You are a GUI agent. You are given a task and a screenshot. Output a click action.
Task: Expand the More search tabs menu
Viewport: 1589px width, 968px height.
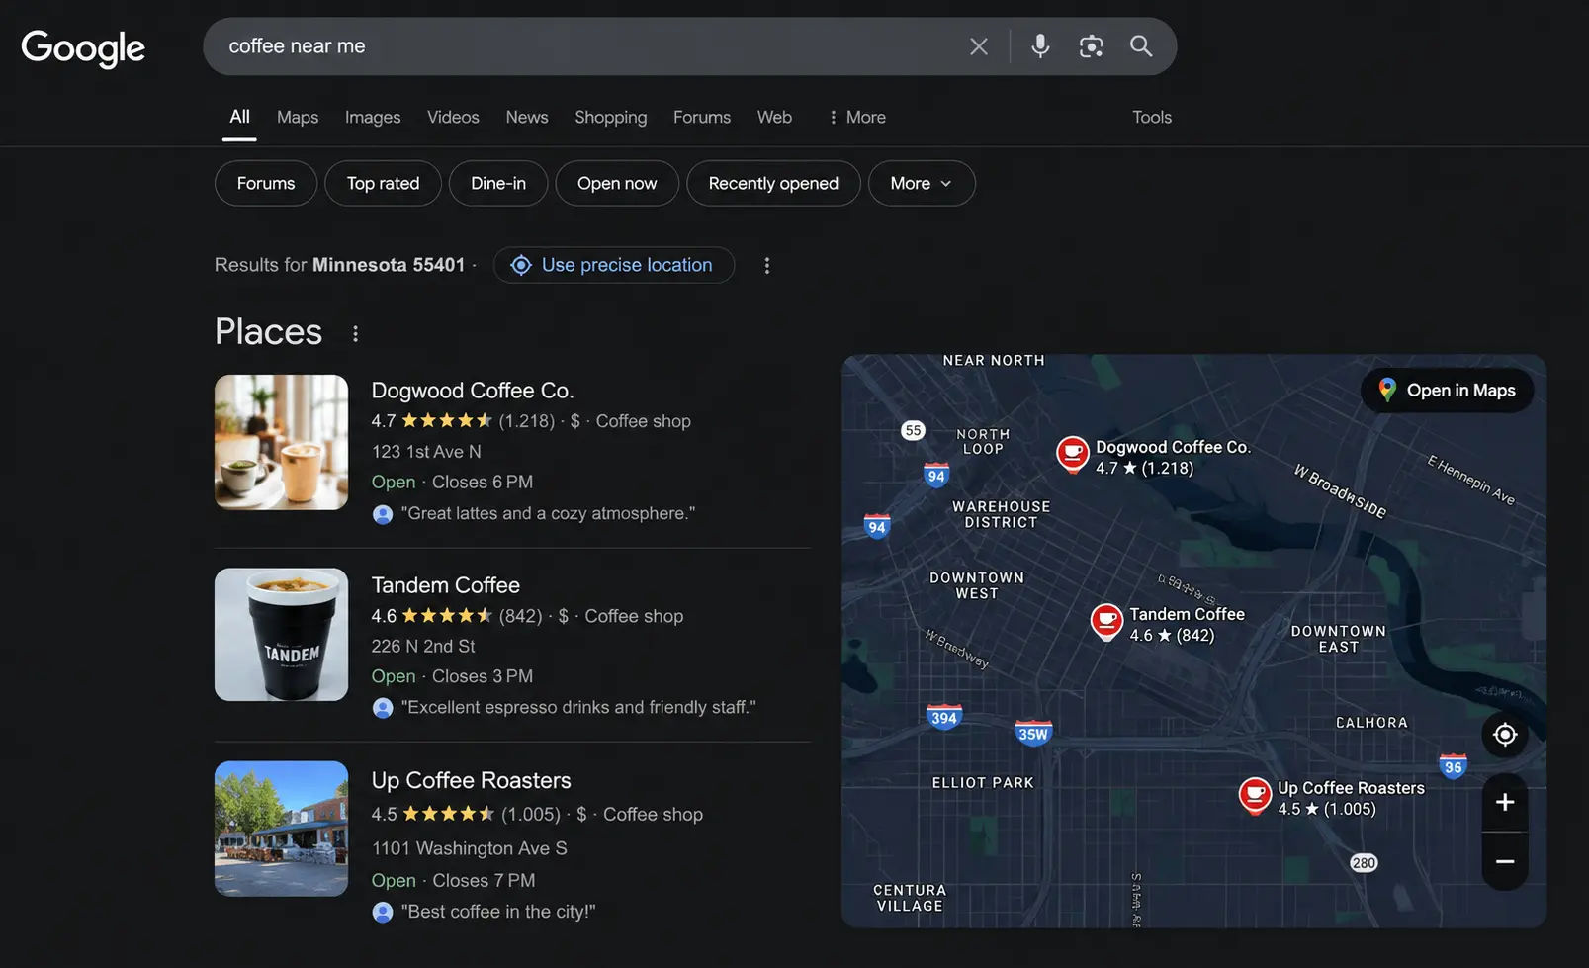856,117
